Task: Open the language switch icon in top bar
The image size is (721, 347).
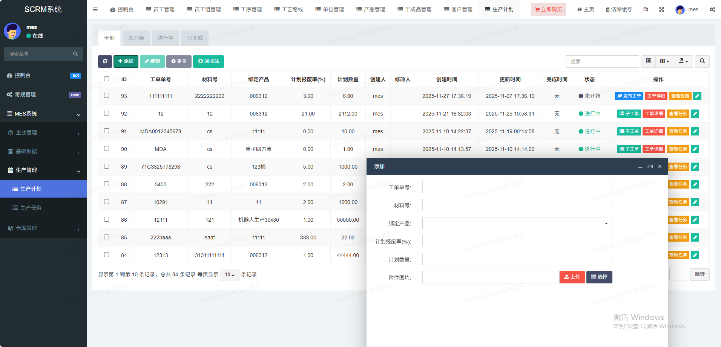Action: (x=646, y=9)
